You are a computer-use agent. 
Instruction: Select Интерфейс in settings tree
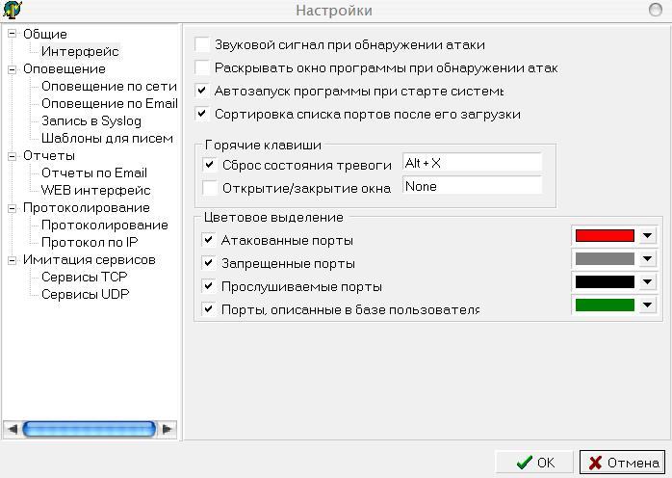pyautogui.click(x=80, y=51)
